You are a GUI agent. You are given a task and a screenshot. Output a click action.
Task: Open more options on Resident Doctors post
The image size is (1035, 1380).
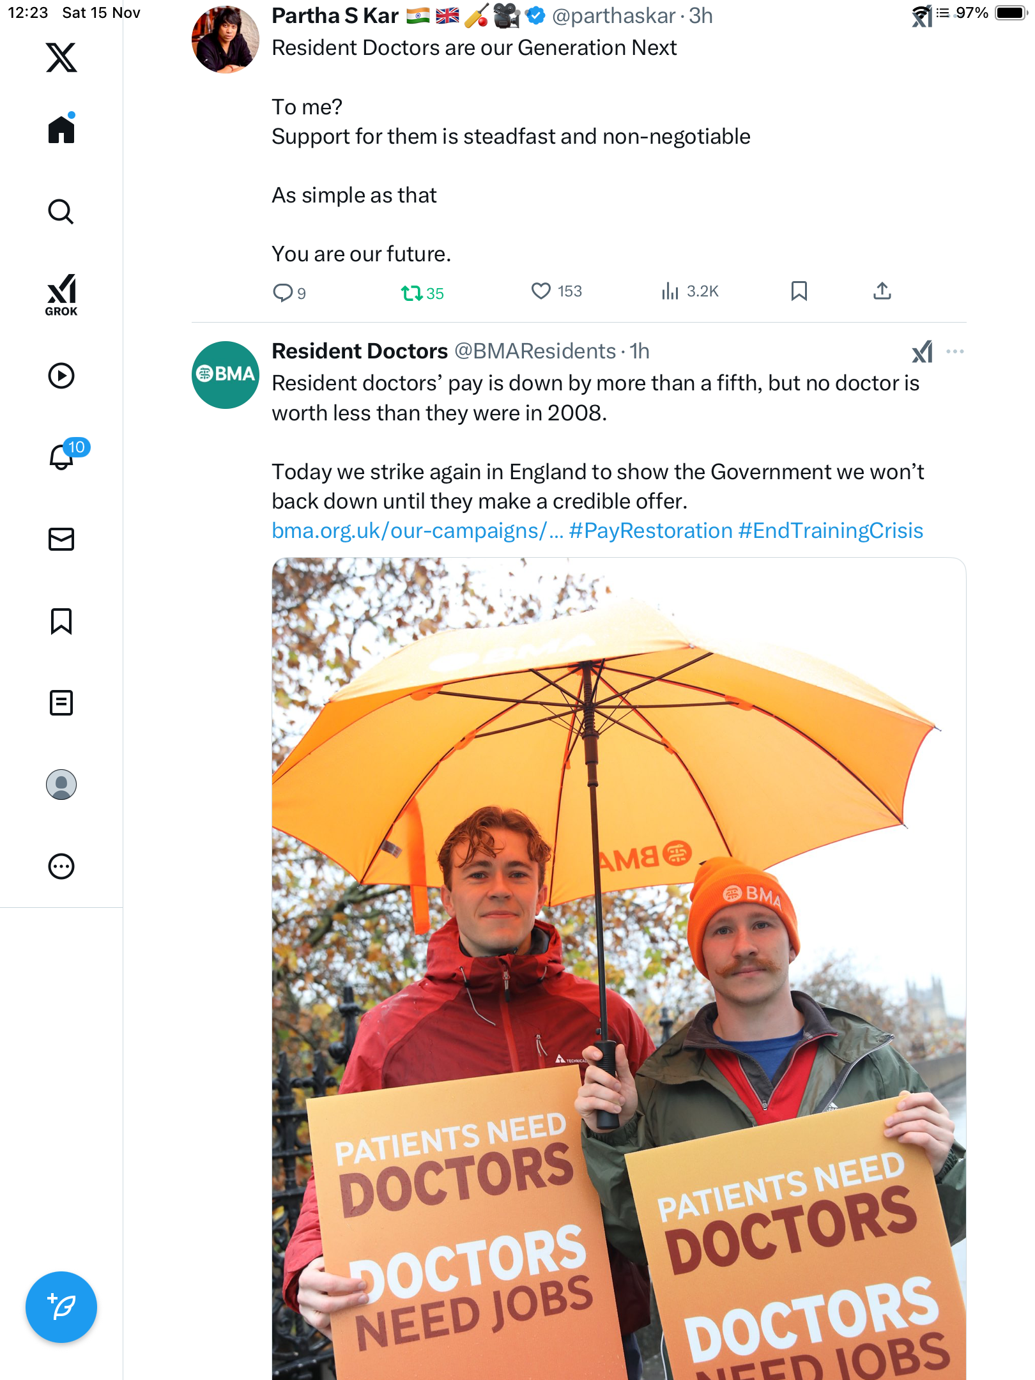(955, 351)
